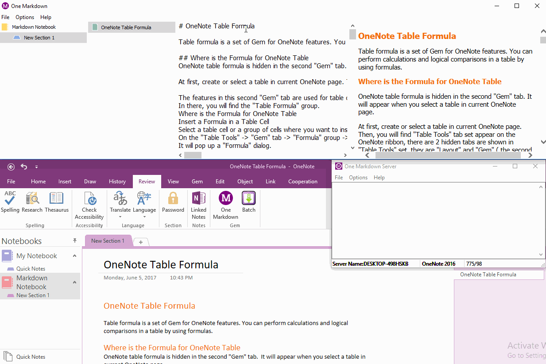Click the OneNote page title text

161,265
